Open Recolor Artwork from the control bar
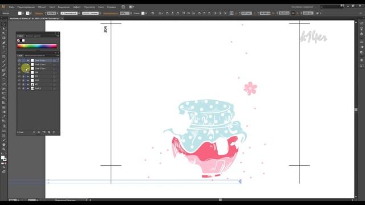 tap(153, 13)
